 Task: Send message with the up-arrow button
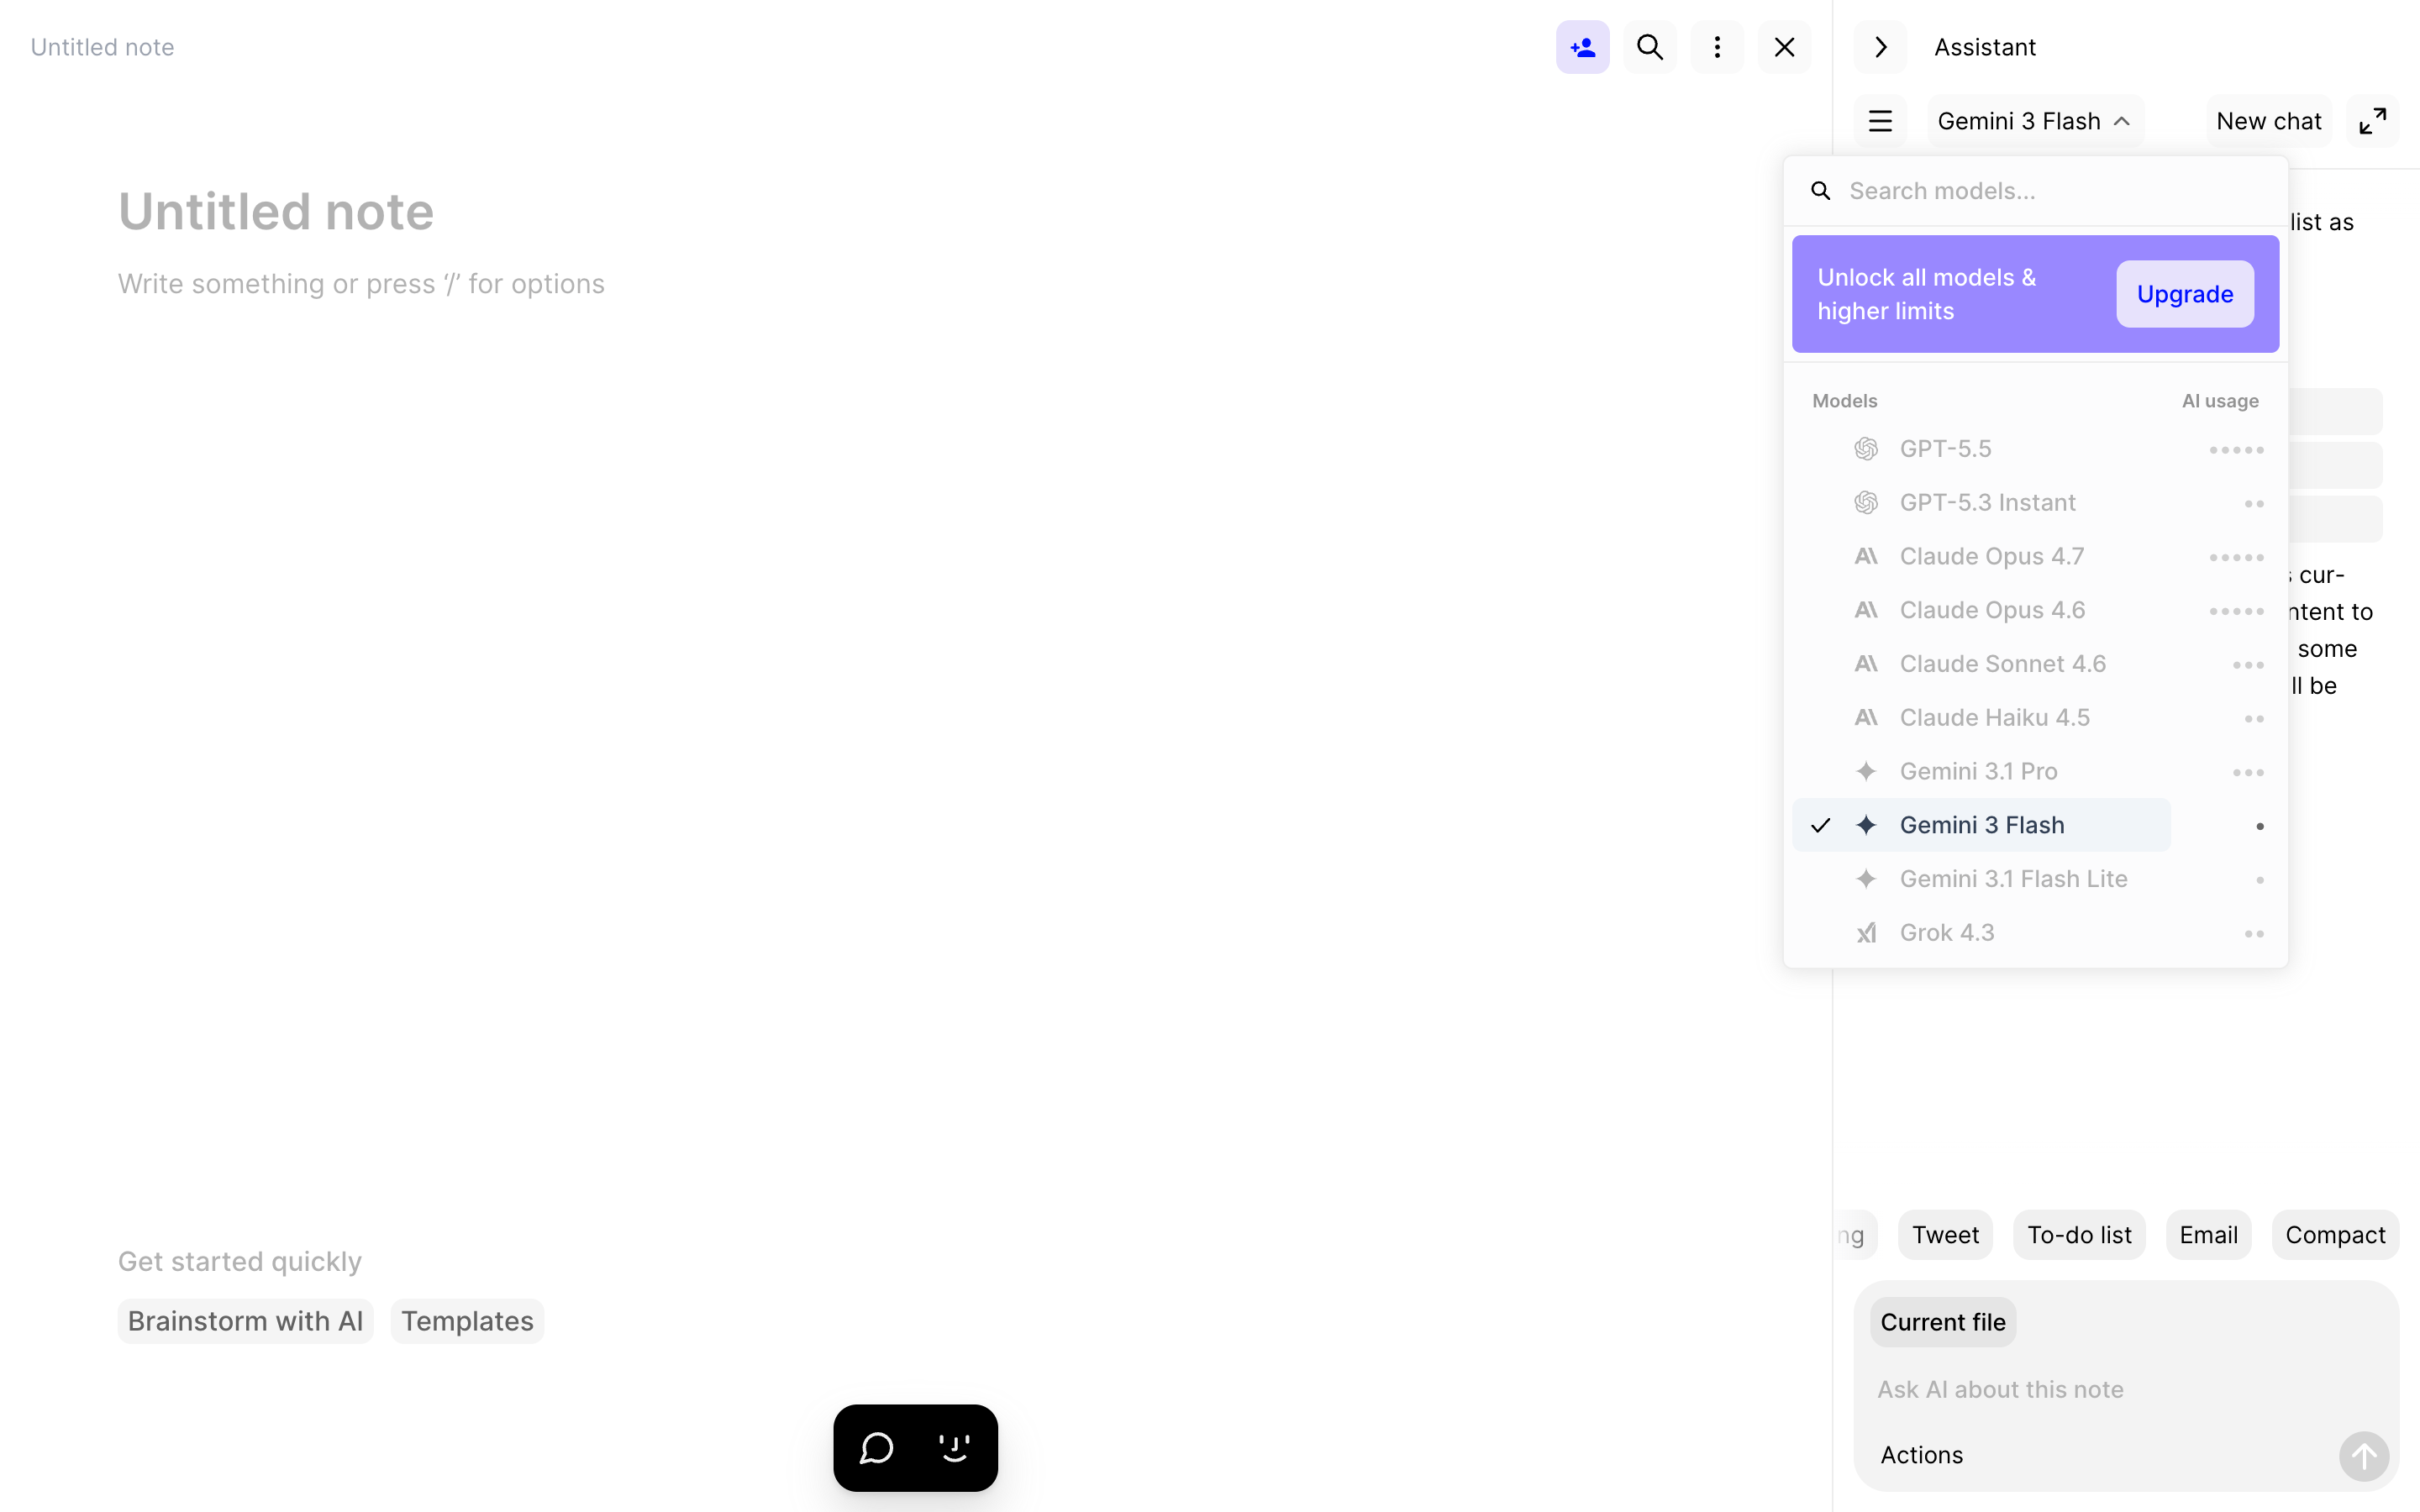(2363, 1456)
